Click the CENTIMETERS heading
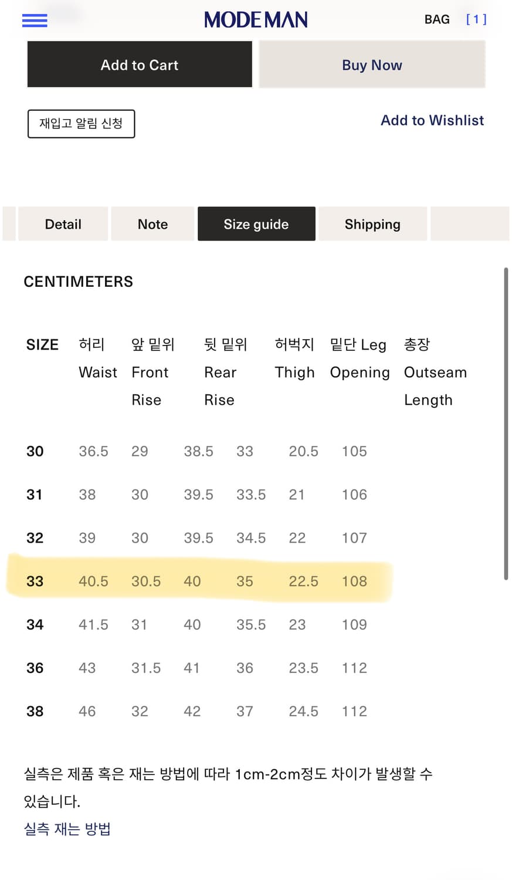Viewport: 512px width, 880px height. pos(78,282)
